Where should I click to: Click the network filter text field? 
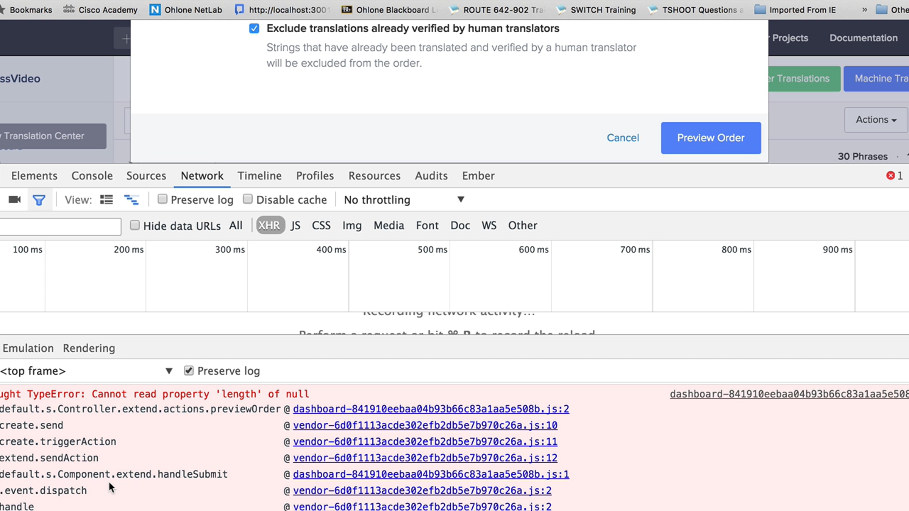tap(61, 226)
